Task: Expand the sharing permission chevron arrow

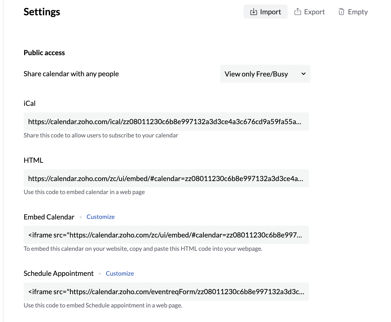Action: [304, 74]
